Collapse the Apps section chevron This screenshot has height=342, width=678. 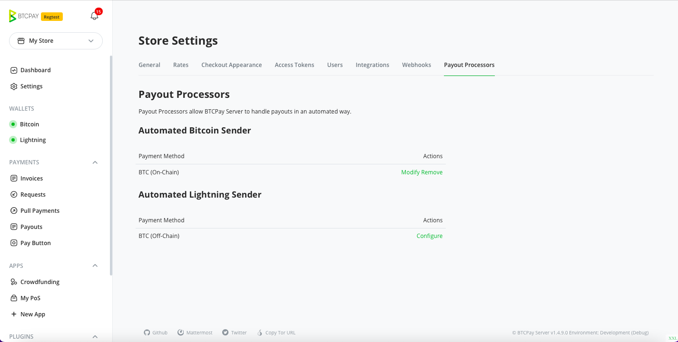pyautogui.click(x=95, y=266)
